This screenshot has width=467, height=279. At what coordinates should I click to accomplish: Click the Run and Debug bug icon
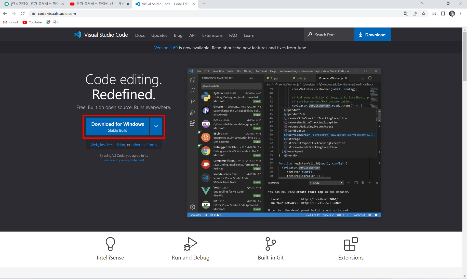tap(190, 244)
